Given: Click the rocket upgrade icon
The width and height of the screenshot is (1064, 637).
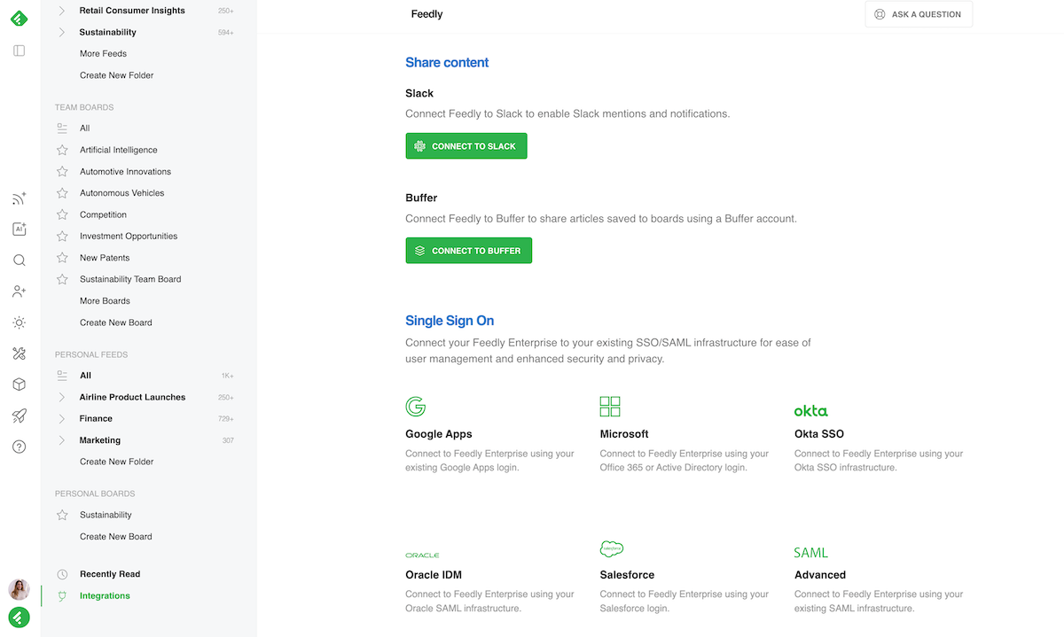Looking at the screenshot, I should tap(19, 416).
